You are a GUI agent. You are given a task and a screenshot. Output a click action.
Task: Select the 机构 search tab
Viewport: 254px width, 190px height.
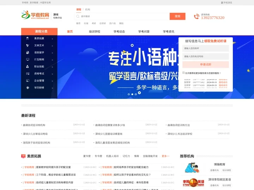coord(87,9)
